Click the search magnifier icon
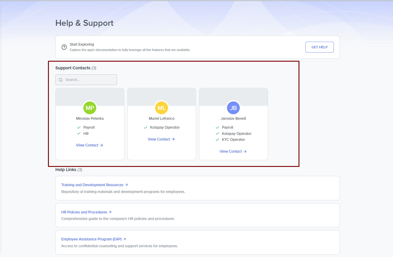Image resolution: width=393 pixels, height=257 pixels. tap(61, 80)
